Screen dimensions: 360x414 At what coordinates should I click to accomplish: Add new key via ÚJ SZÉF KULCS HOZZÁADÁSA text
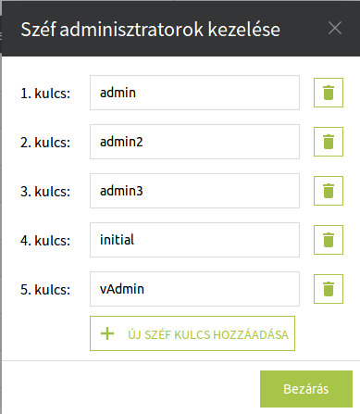click(208, 334)
